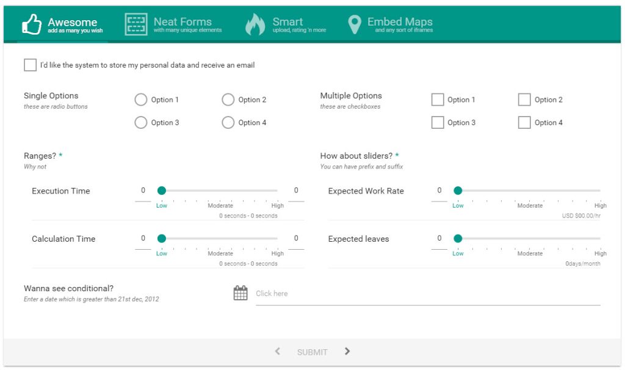Click the Neat Forms grid icon
The image size is (625, 370).
pos(136,24)
